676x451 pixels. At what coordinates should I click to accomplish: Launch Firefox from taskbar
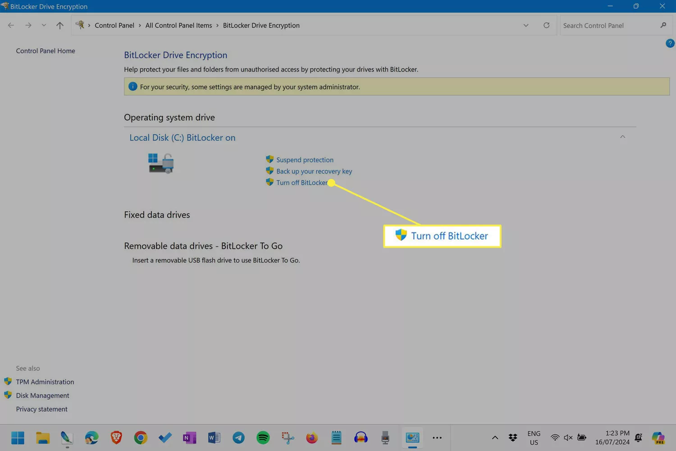point(312,437)
